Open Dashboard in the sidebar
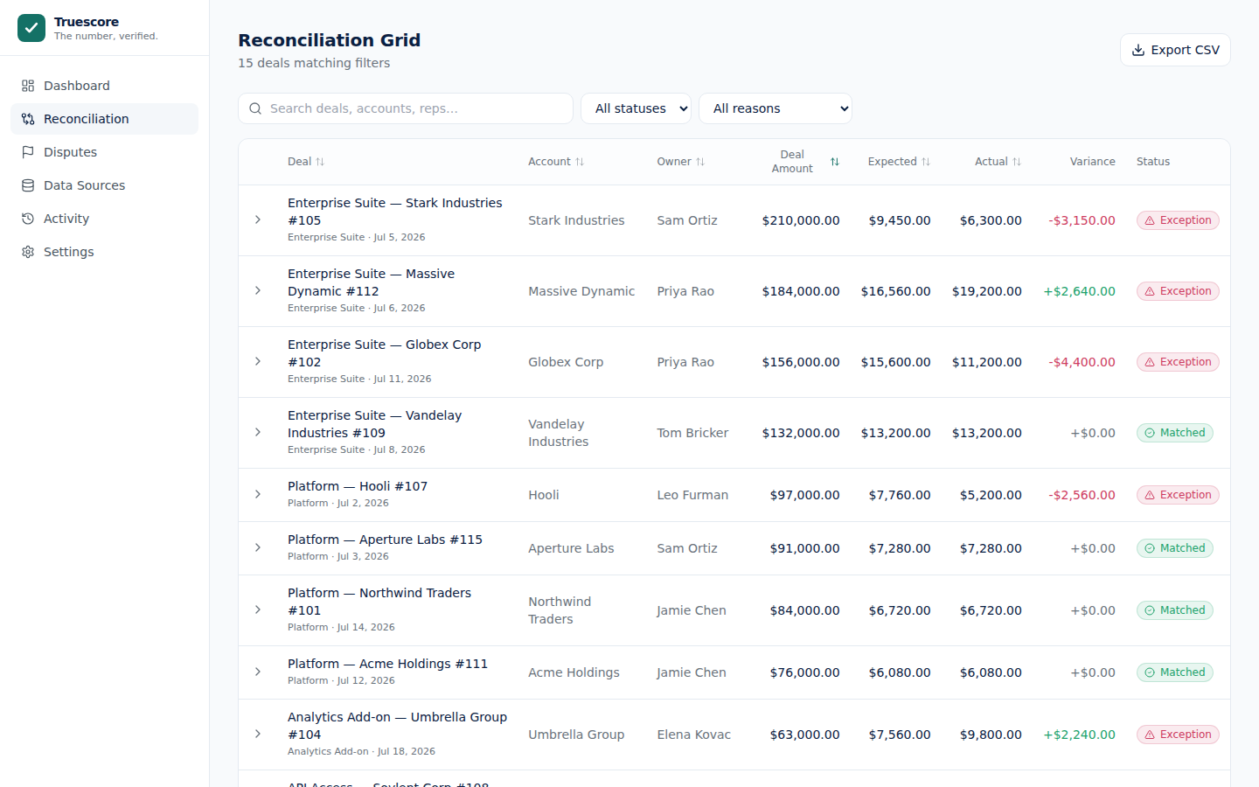Screen dimensions: 1259x787 tap(104, 86)
